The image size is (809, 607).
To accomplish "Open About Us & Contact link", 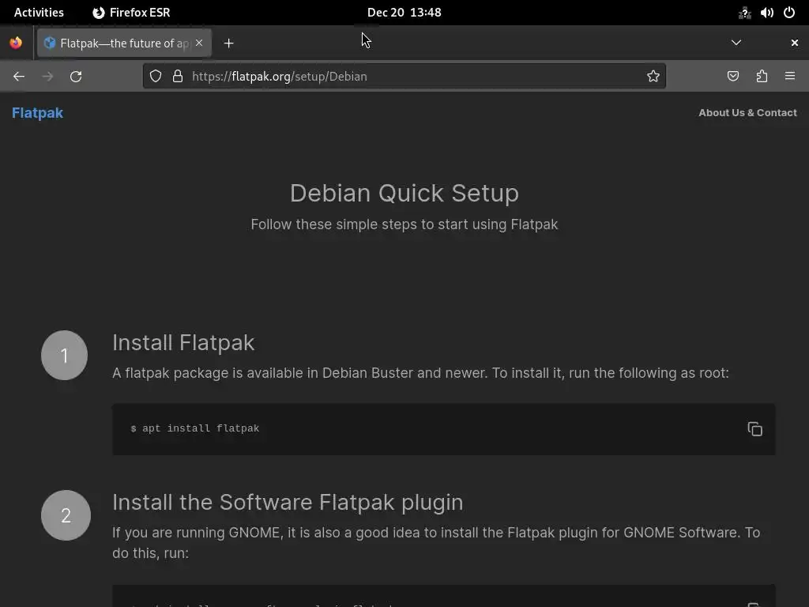I will point(747,112).
